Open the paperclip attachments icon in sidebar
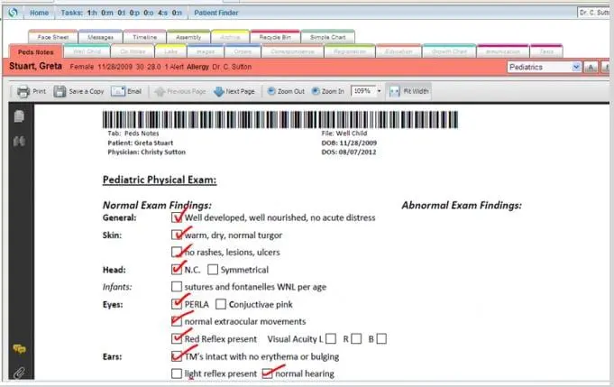The width and height of the screenshot is (614, 387). coord(19,373)
